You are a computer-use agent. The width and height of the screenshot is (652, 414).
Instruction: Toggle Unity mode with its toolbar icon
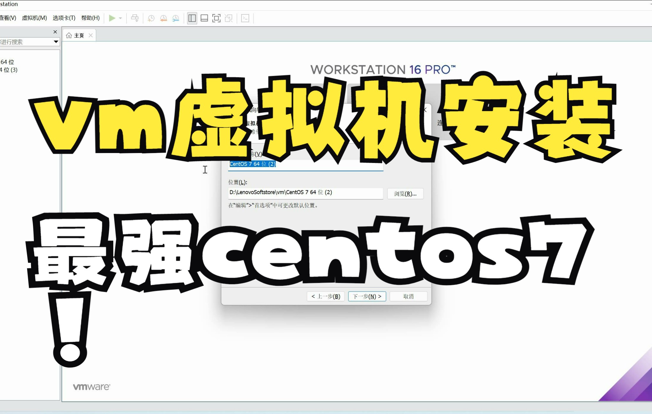[x=229, y=18]
